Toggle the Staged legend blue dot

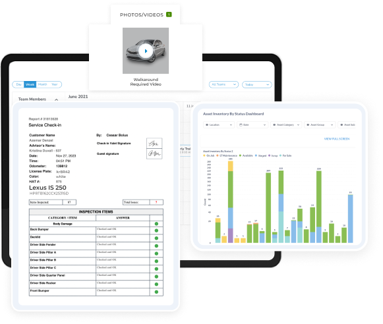pyautogui.click(x=256, y=155)
